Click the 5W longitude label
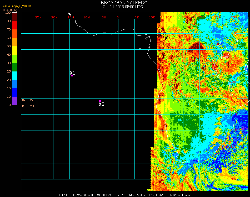 (104, 17)
